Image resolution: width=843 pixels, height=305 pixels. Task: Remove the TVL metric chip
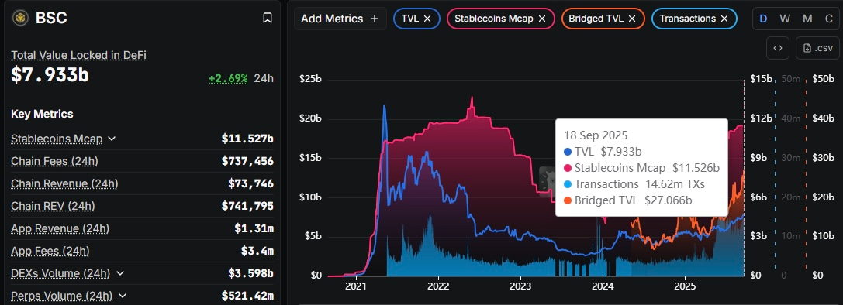pos(427,19)
